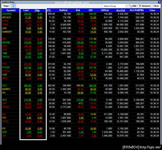The image size is (162, 150).
Task: Select the TOP symbol
Action: coord(4,75)
